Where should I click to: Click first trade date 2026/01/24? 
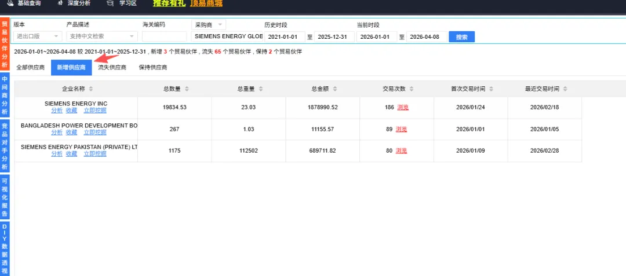(x=471, y=108)
